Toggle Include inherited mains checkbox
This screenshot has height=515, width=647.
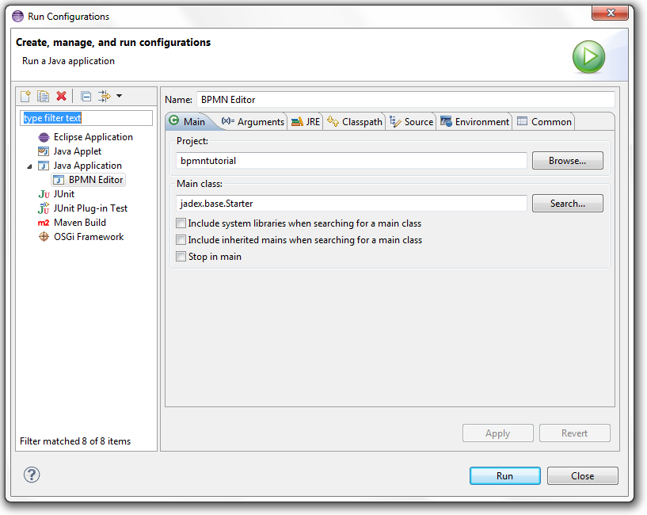[181, 240]
